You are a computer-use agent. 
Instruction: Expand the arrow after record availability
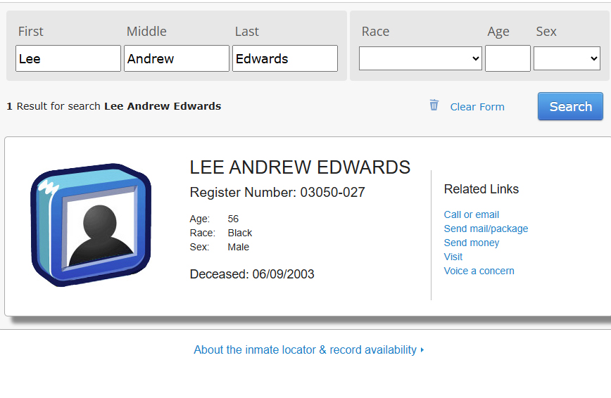[422, 350]
